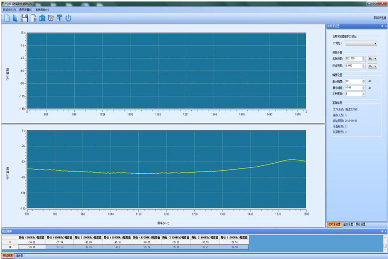
Task: Switch to the 基本设置 tab
Action: [348, 224]
